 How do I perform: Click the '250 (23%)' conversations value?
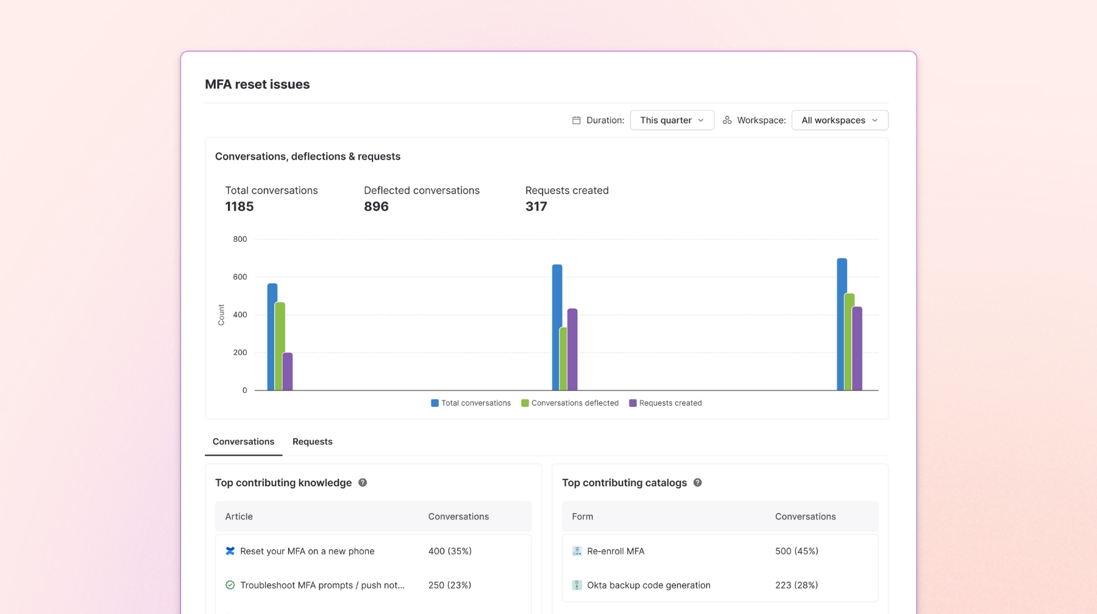(x=450, y=585)
